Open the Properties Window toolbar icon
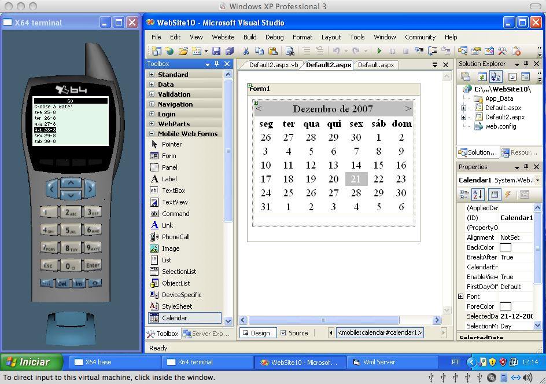 coord(475,52)
